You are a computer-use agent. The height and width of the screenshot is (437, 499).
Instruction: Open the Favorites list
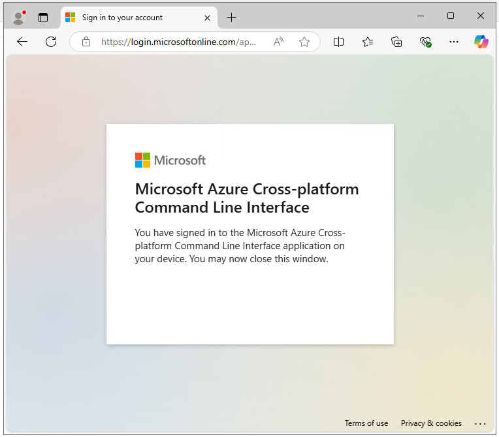[368, 42]
